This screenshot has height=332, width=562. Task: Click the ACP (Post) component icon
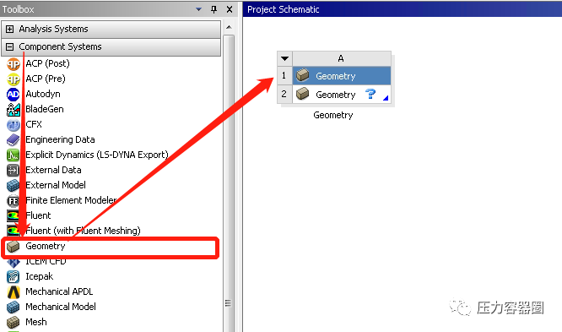(x=14, y=64)
